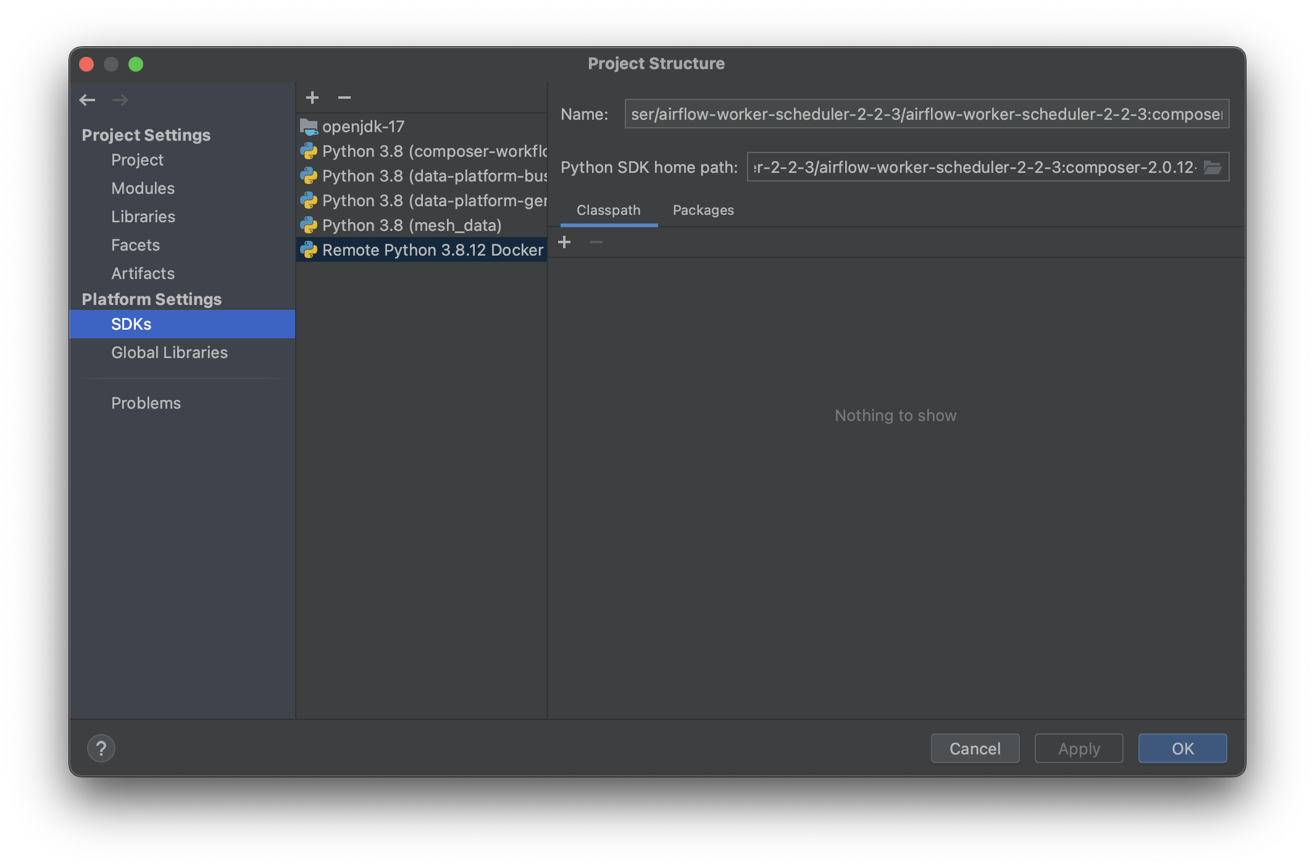This screenshot has width=1315, height=868.
Task: Open the Libraries settings section
Action: pyautogui.click(x=143, y=217)
